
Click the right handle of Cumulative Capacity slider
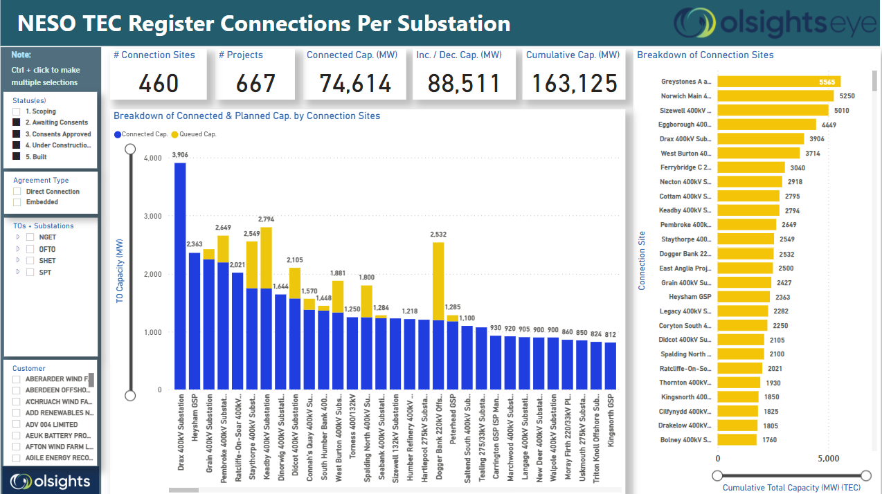865,475
